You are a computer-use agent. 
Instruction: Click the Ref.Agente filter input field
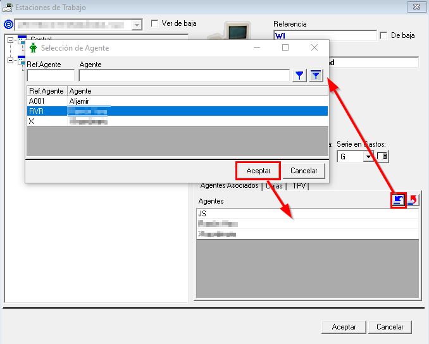(51, 76)
